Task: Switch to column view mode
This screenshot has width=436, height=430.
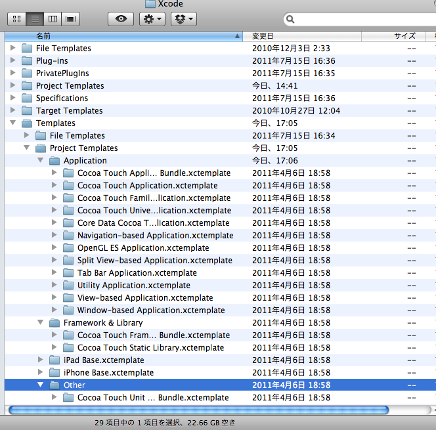Action: pos(53,19)
